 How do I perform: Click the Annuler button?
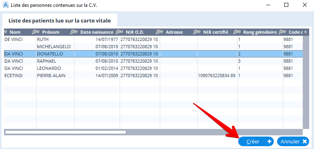point(293,142)
